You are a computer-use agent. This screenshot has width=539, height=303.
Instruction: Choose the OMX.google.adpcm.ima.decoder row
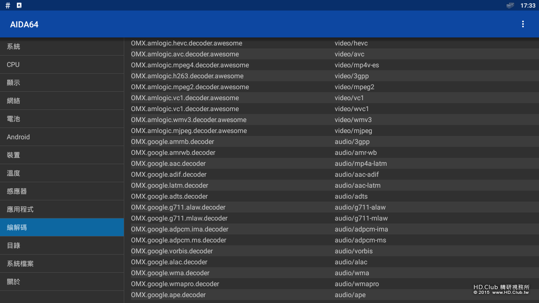(x=335, y=229)
